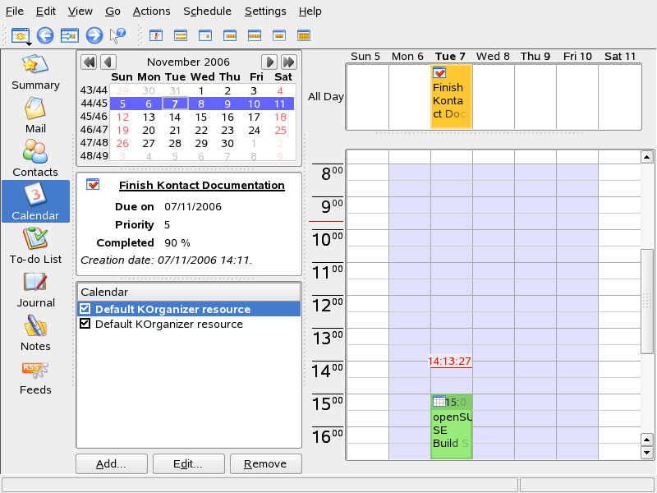
Task: Click the Calendar resource list header
Action: (x=189, y=292)
